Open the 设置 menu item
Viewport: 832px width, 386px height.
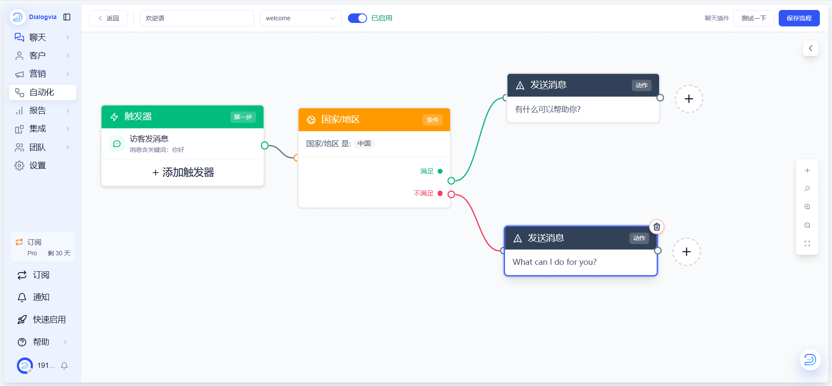coord(43,166)
